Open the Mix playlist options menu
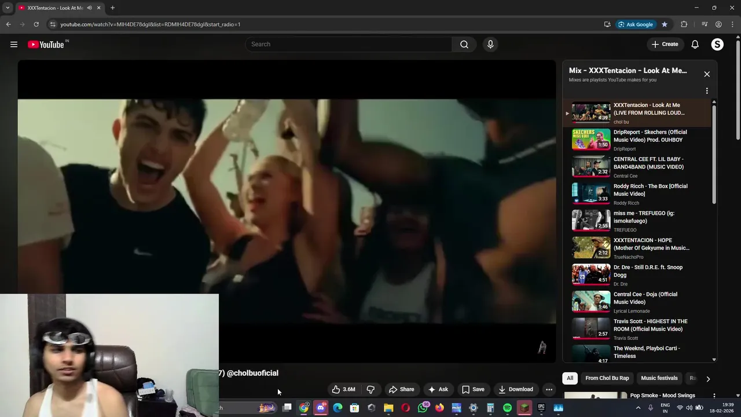The height and width of the screenshot is (417, 741). 707,91
